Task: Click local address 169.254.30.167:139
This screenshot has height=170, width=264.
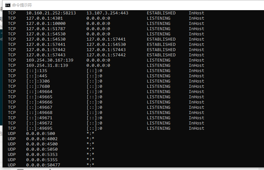Action: [50, 60]
